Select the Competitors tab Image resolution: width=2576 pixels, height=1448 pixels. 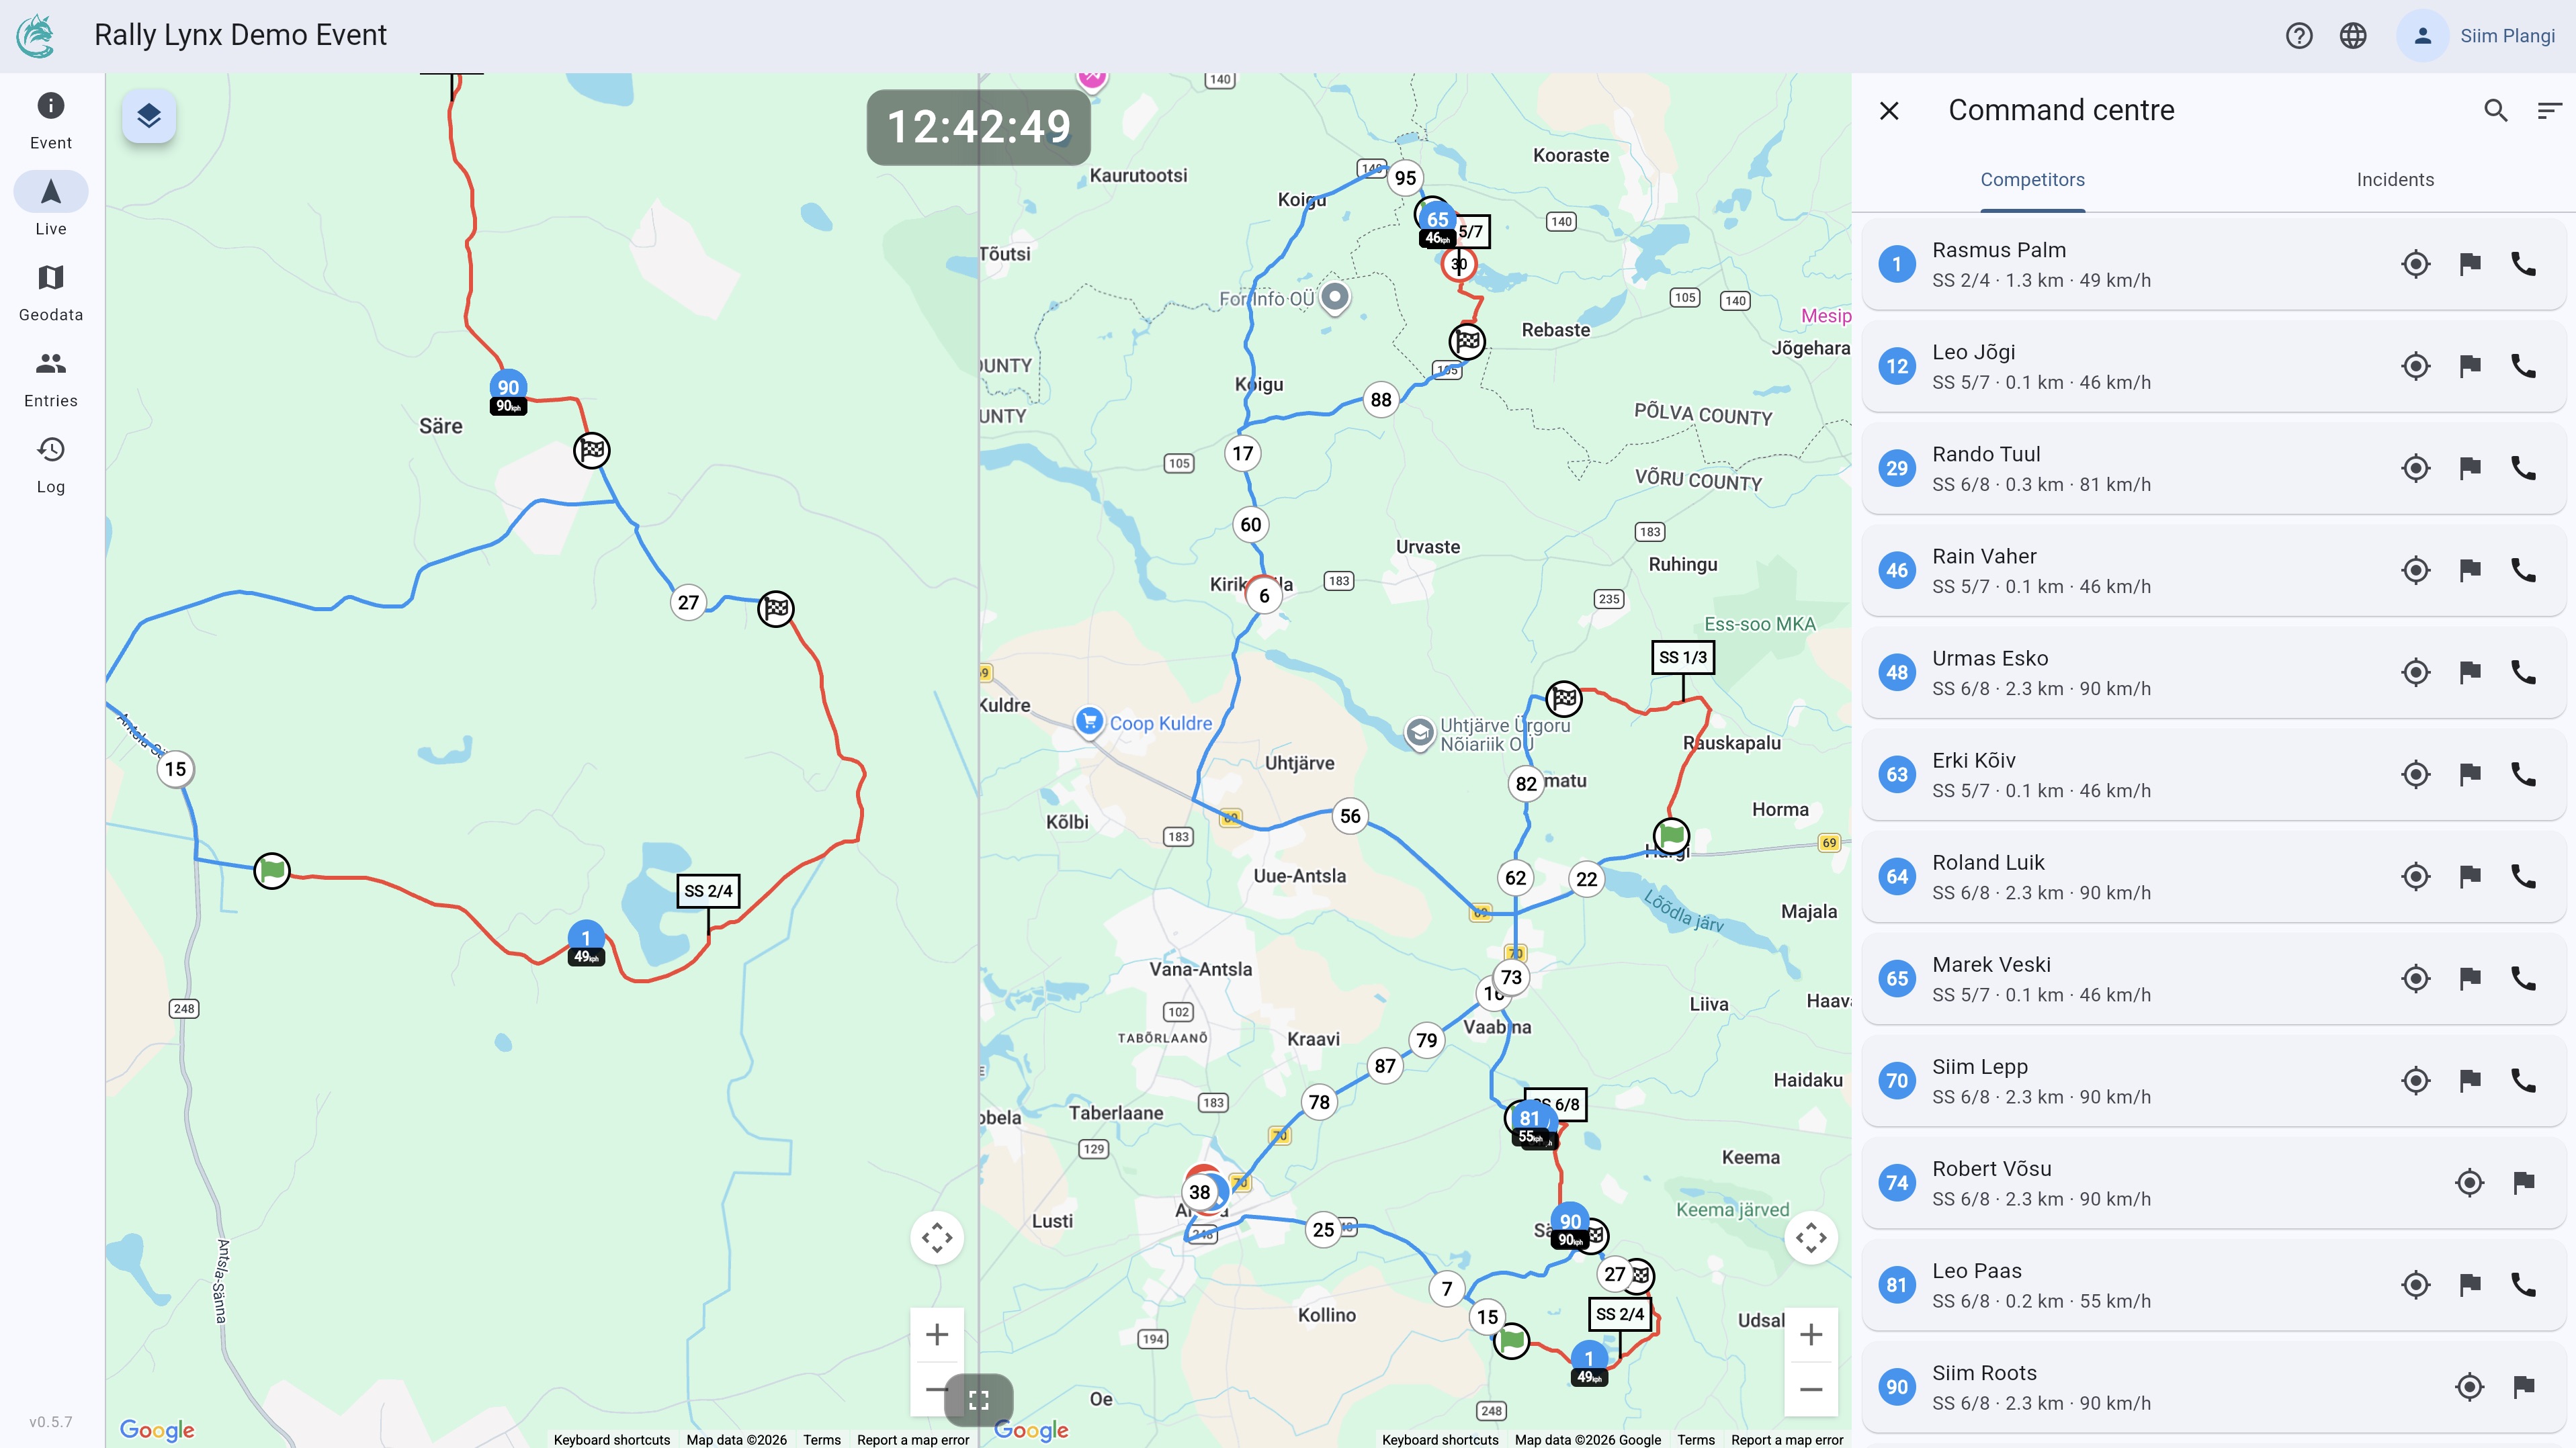coord(2032,180)
